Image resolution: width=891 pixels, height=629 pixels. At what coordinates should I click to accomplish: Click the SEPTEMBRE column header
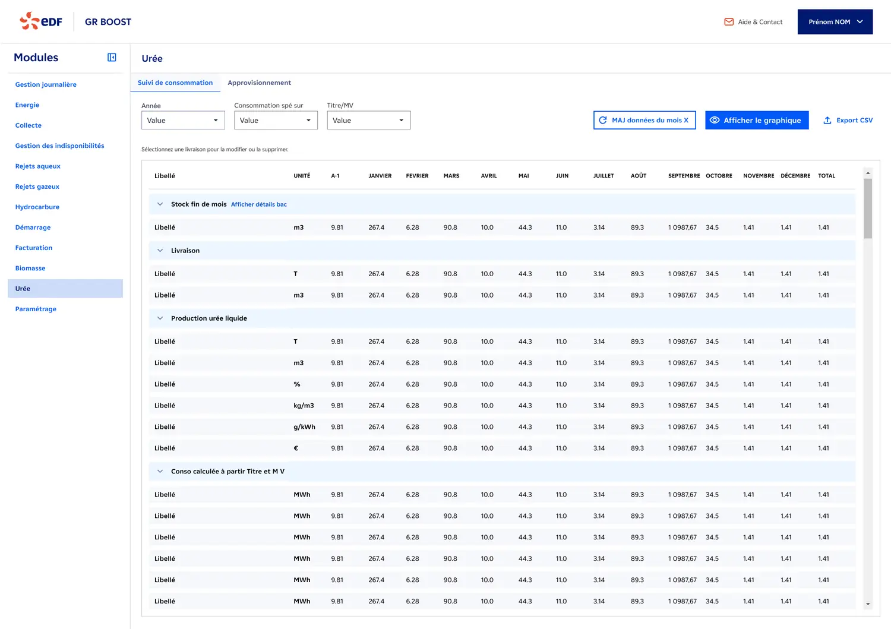pyautogui.click(x=684, y=176)
